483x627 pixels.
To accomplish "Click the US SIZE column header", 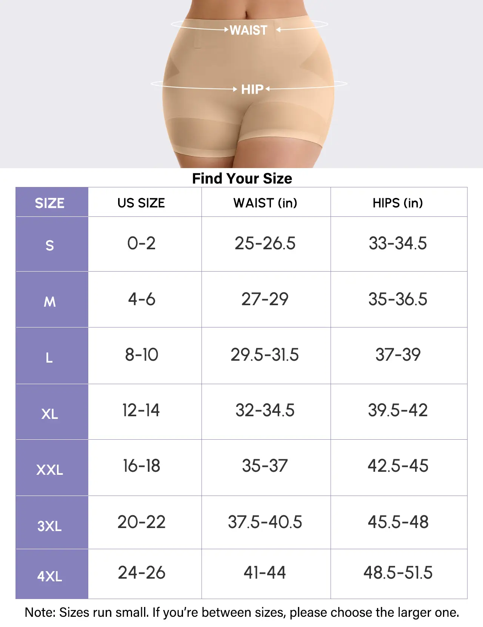I will click(141, 203).
